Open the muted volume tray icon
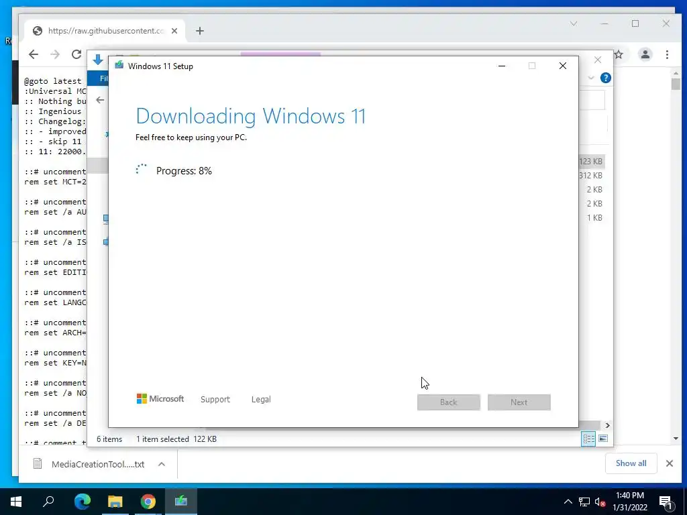The image size is (687, 515). tap(600, 502)
